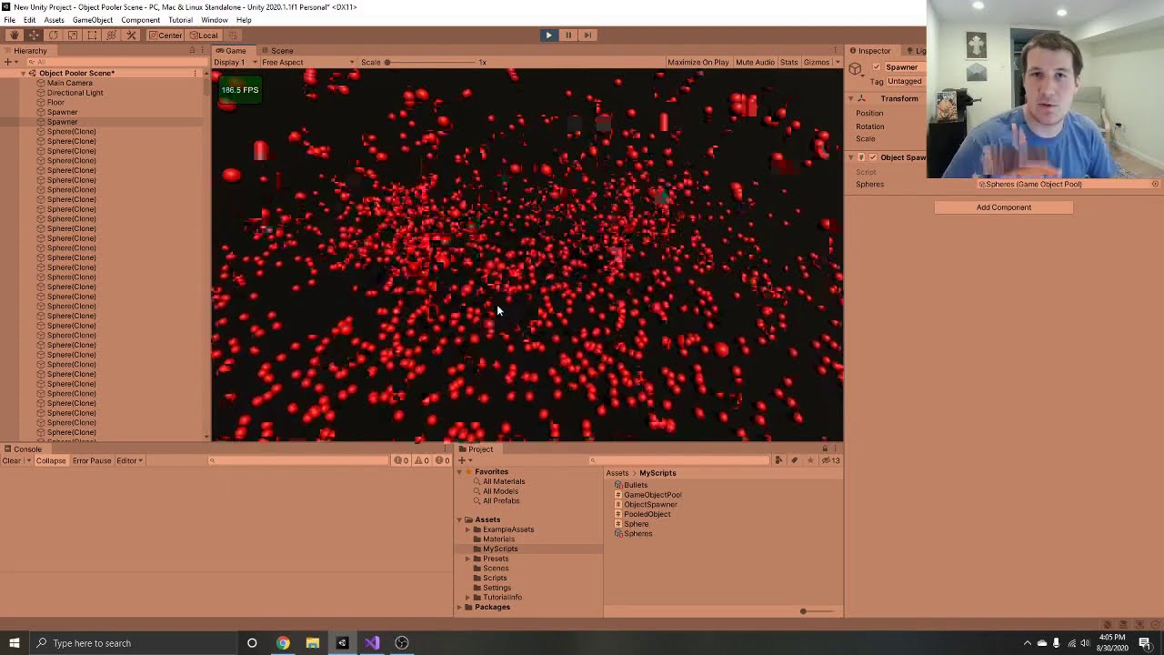Viewport: 1164px width, 655px height.
Task: Click the favorites star in Project toolbar
Action: point(809,460)
